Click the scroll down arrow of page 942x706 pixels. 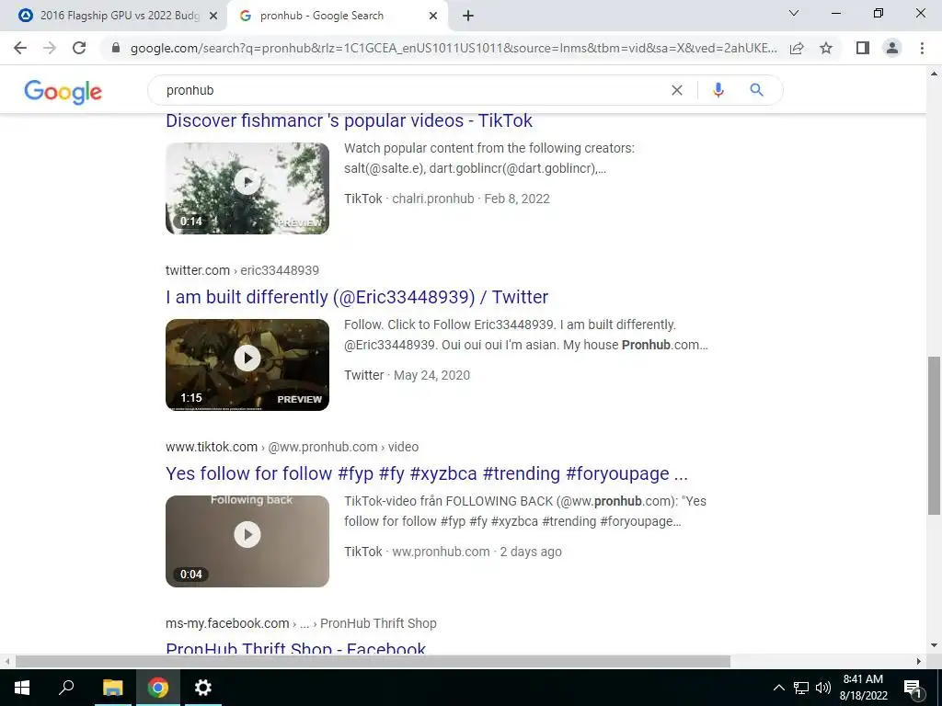click(934, 645)
